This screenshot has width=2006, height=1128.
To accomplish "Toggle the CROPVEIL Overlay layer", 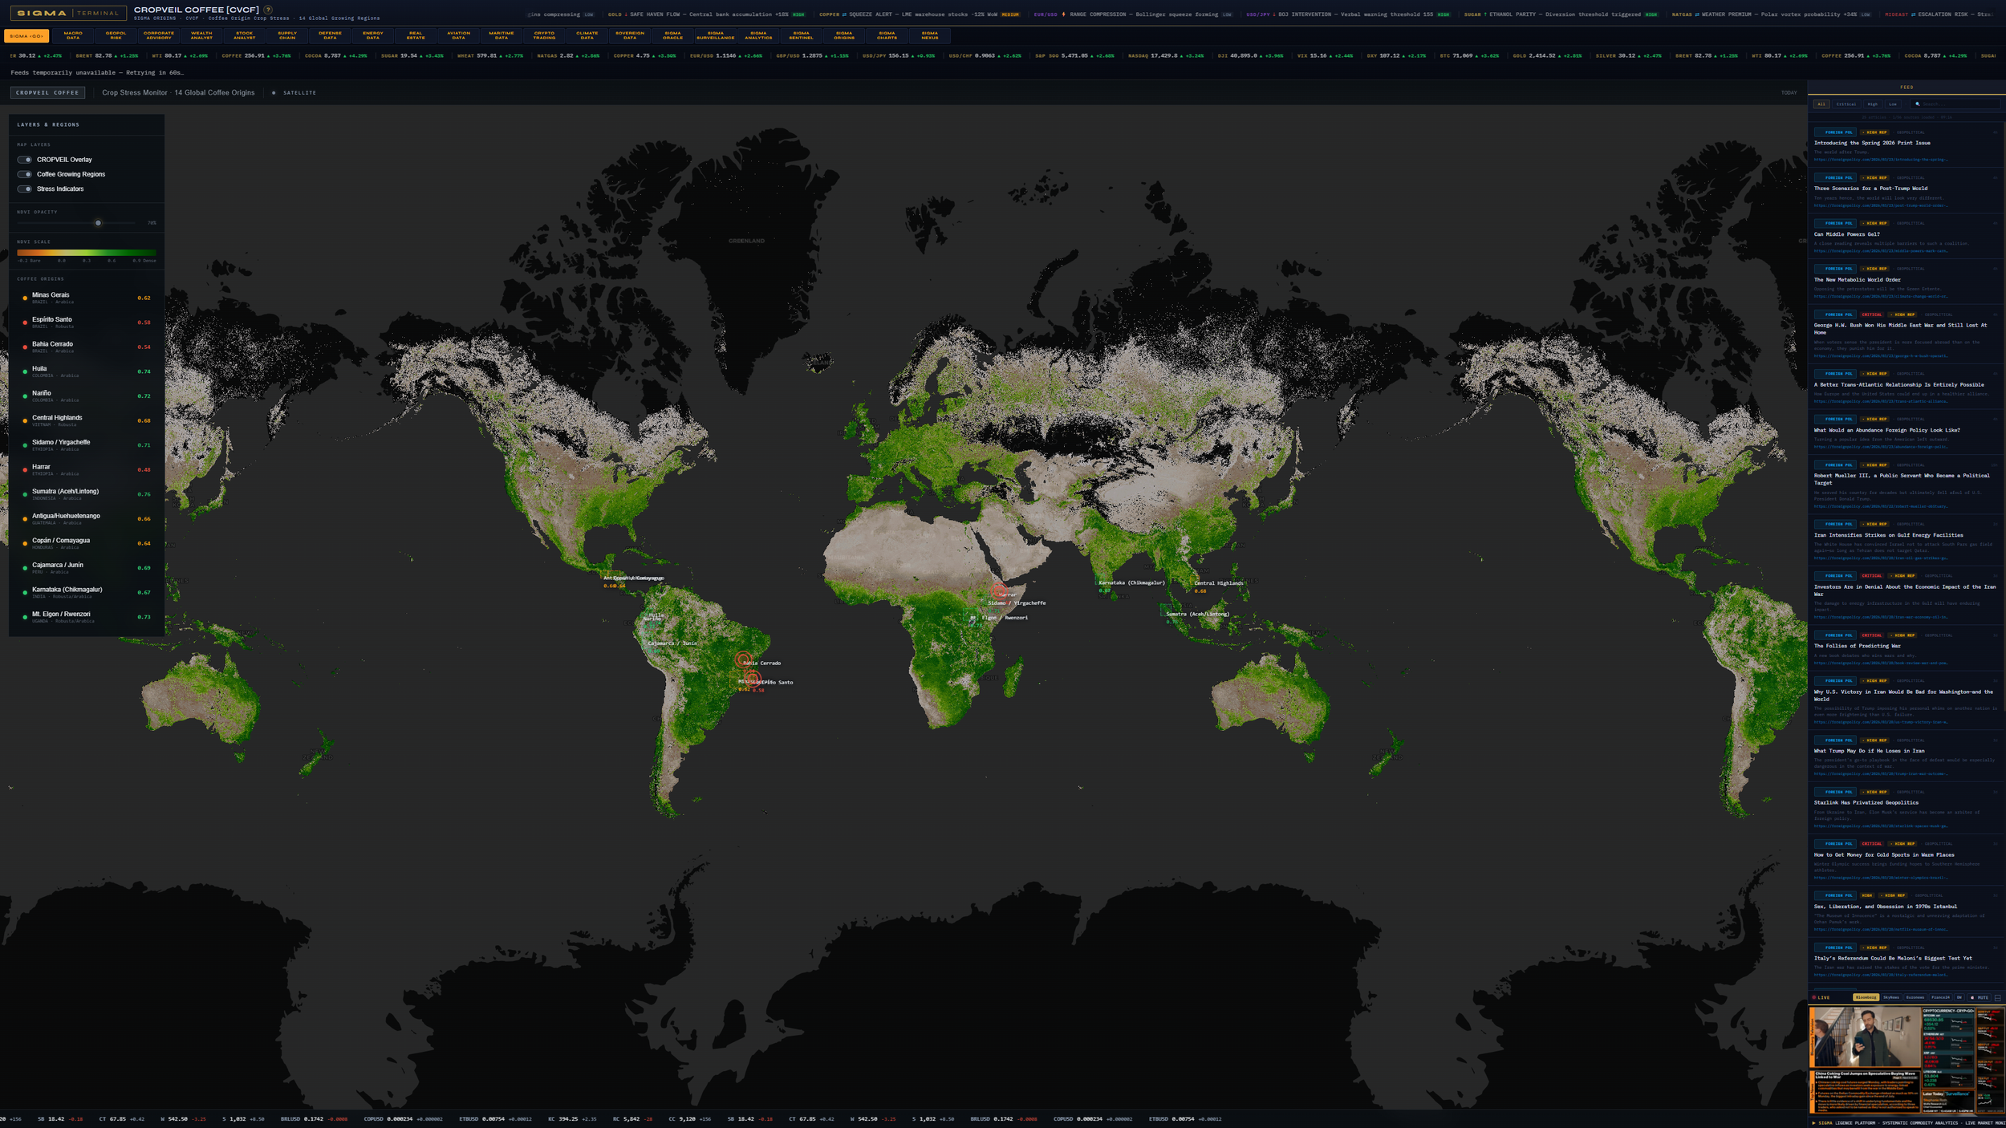I will point(25,160).
